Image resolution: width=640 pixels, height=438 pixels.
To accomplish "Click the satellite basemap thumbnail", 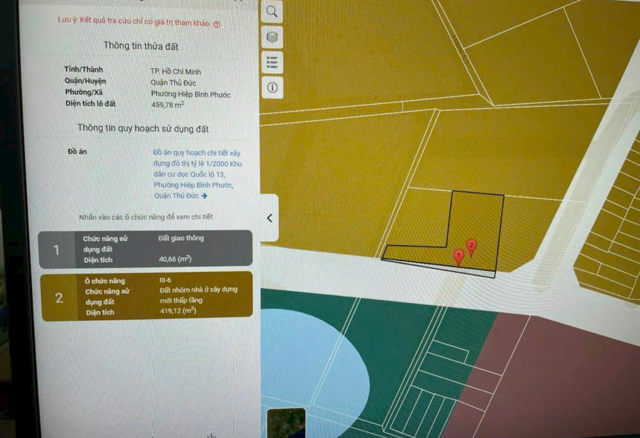I will pos(286,423).
